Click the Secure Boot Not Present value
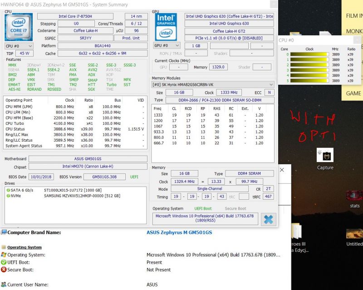The height and width of the screenshot is (290, 363). (158, 270)
